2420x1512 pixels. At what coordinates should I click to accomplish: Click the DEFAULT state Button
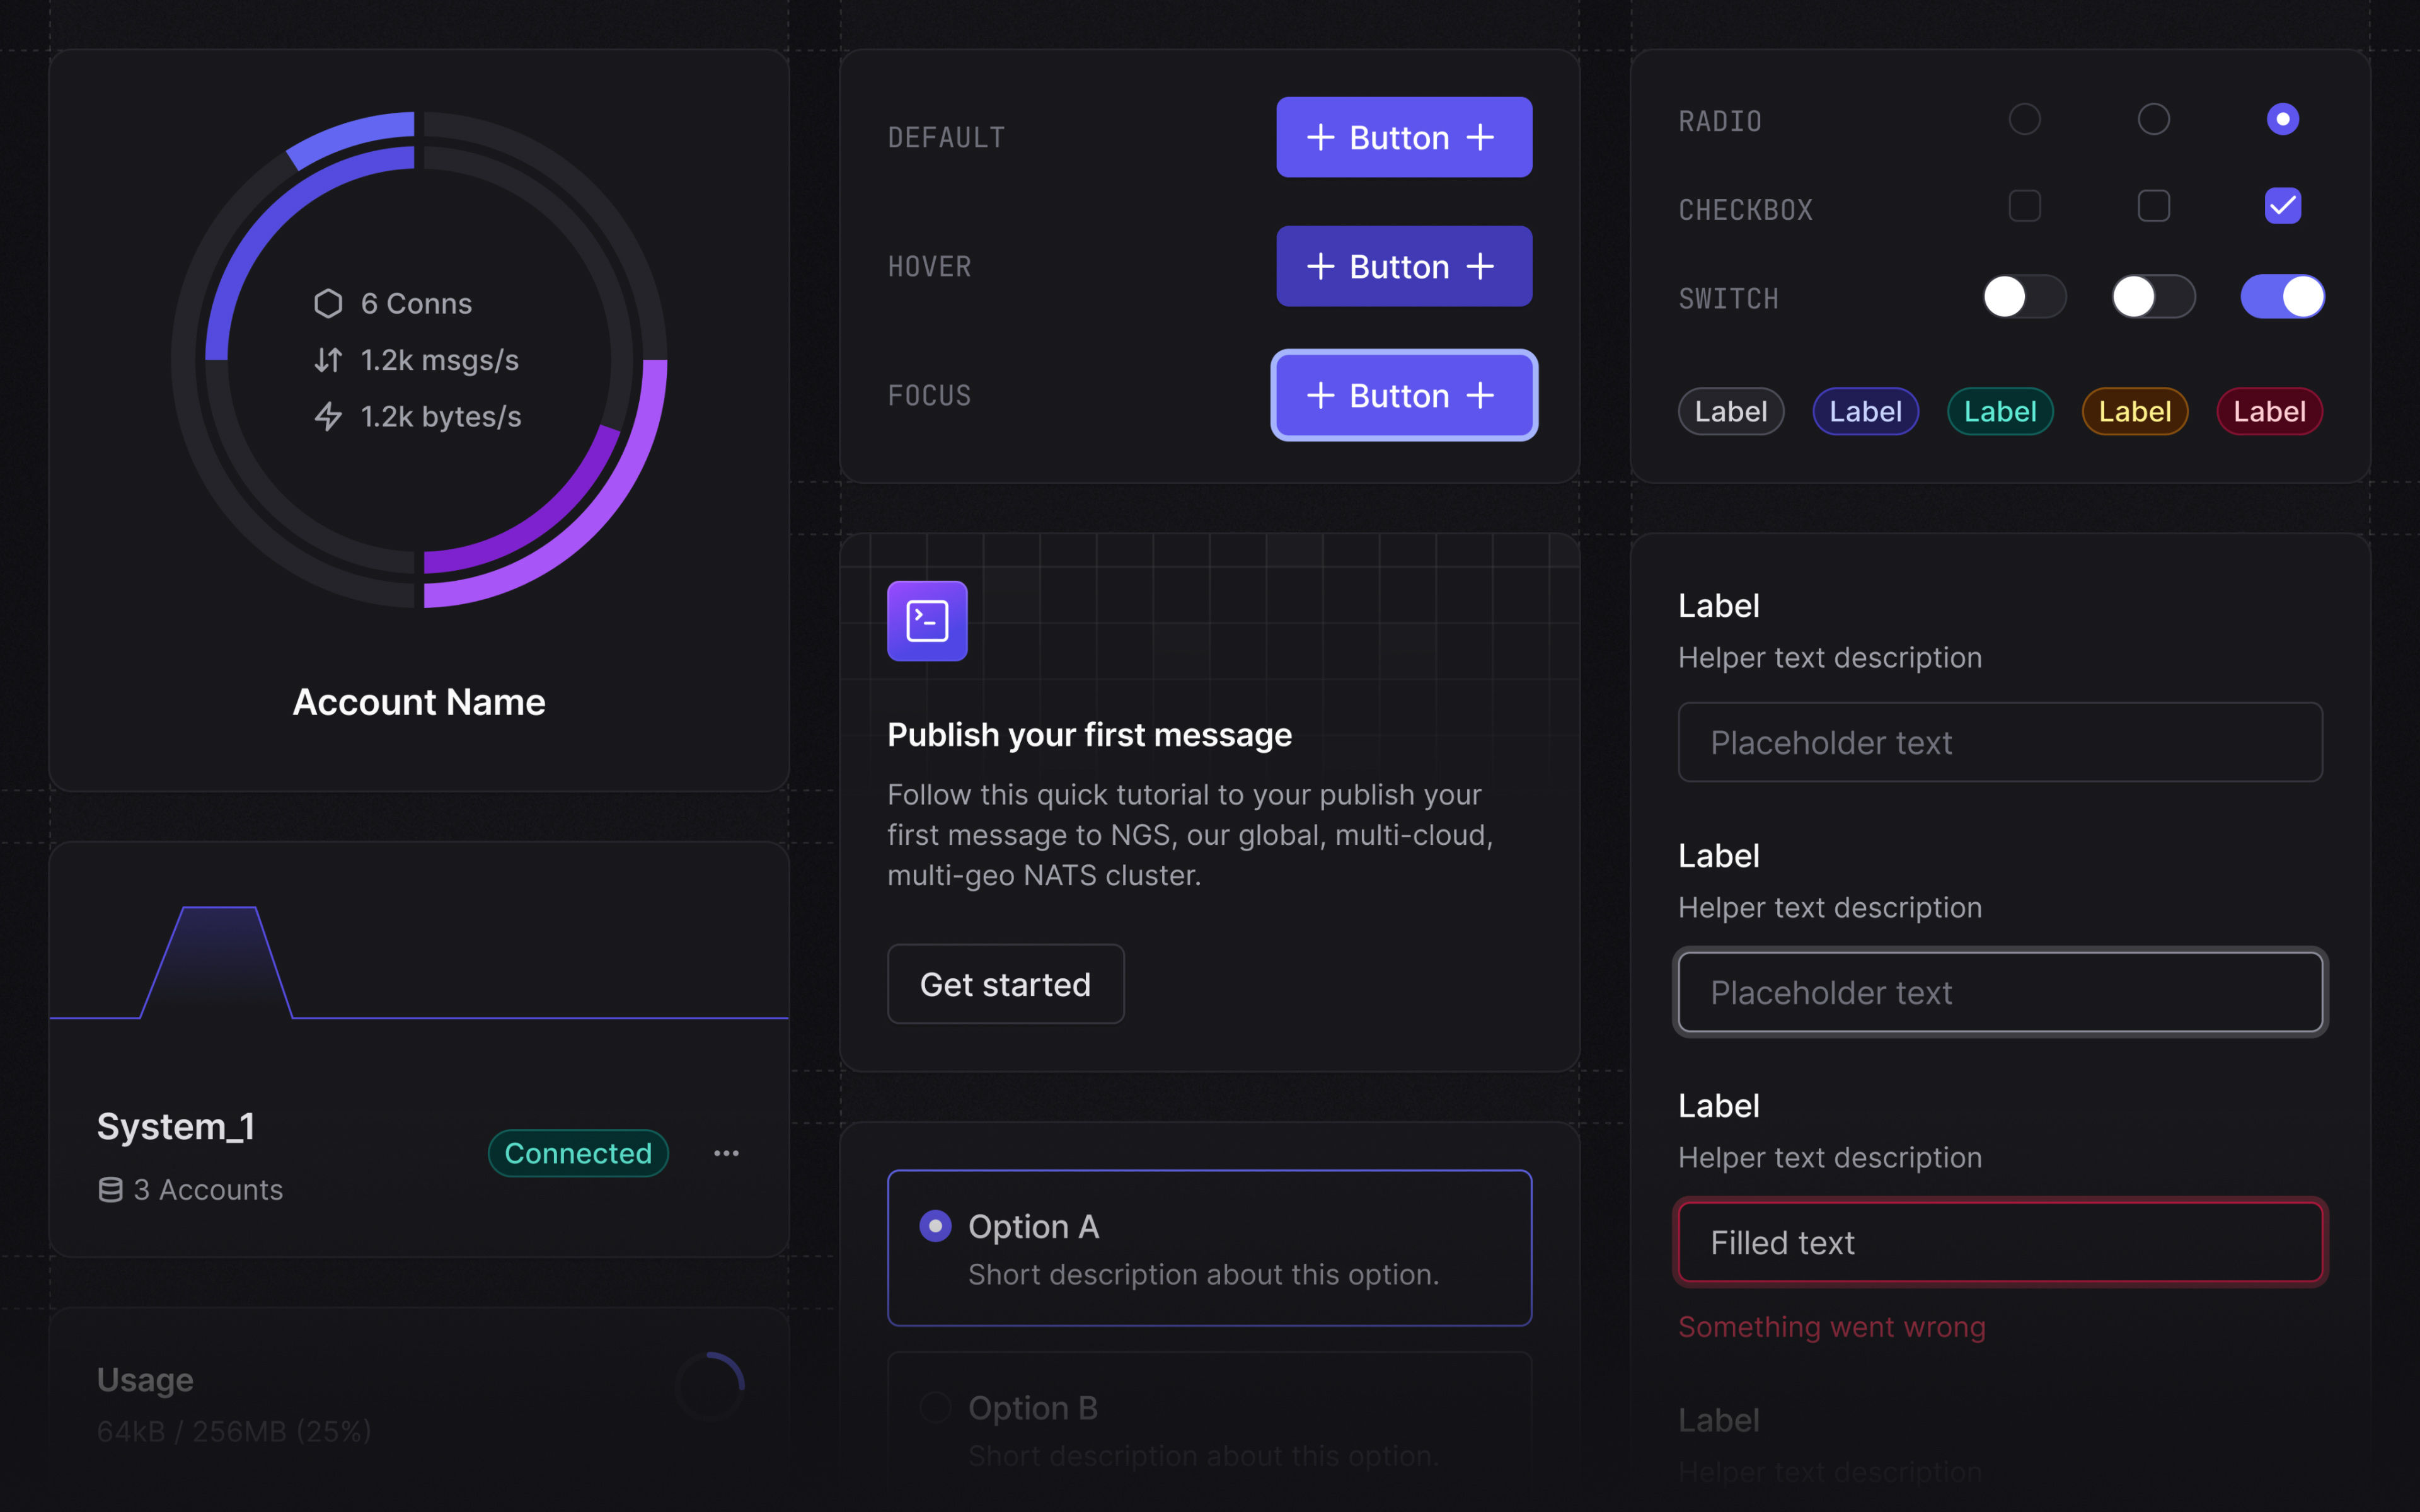click(1404, 137)
